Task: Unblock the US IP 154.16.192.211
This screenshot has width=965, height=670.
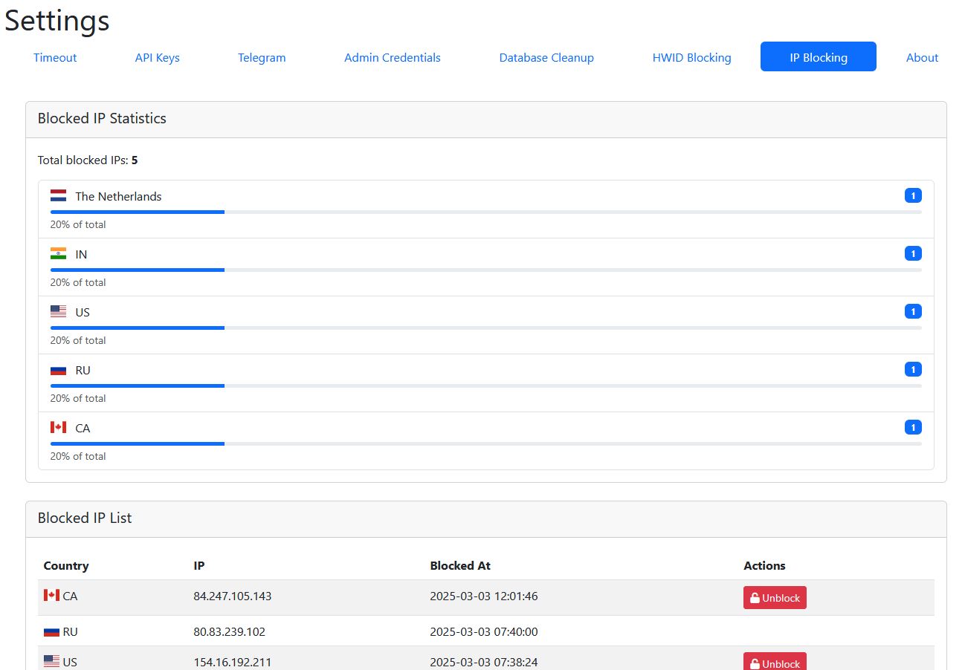Action: pos(775,663)
